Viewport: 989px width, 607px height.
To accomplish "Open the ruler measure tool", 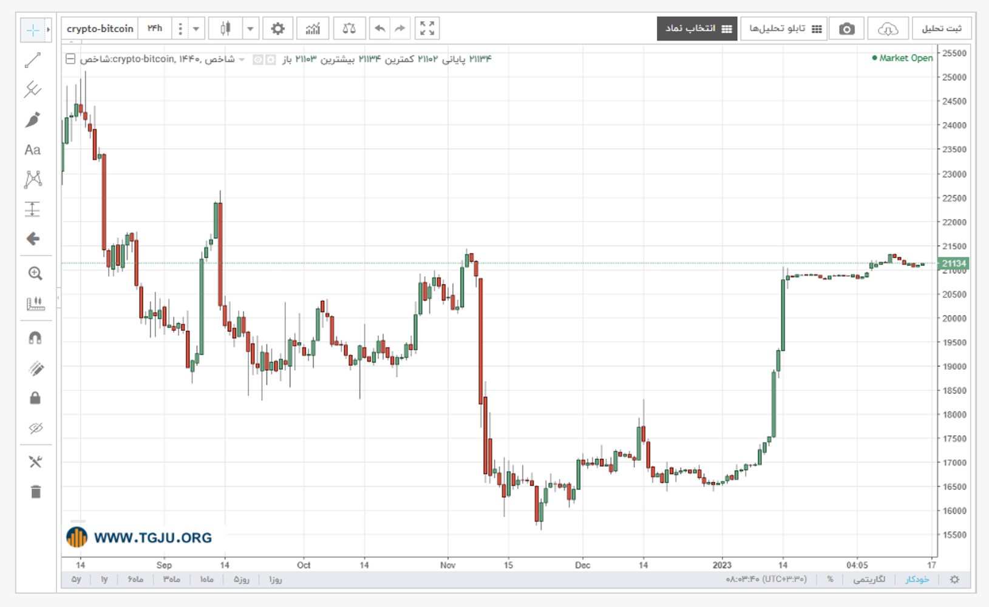I will 35,303.
